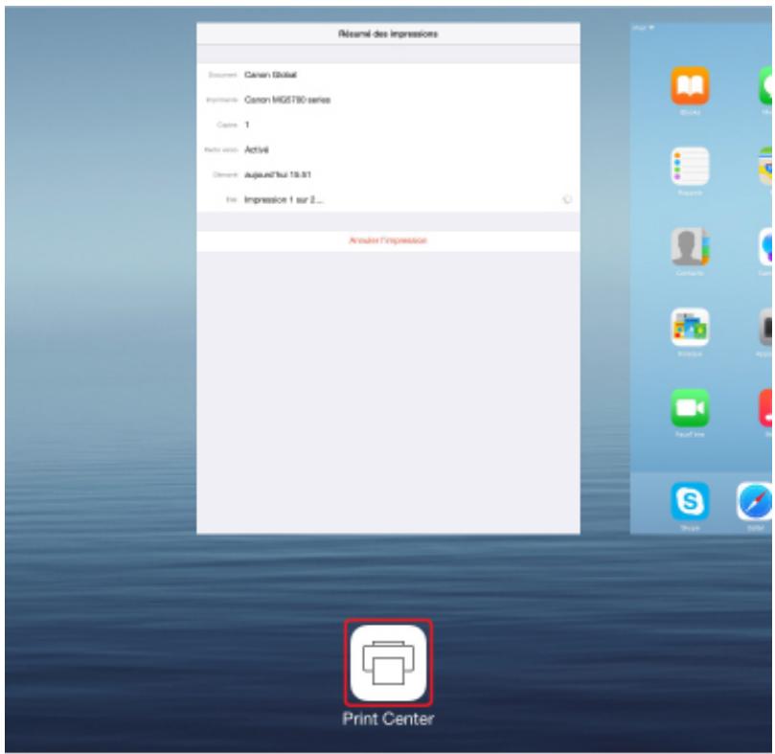
Task: Open the Reminders app icon
Action: click(x=690, y=166)
